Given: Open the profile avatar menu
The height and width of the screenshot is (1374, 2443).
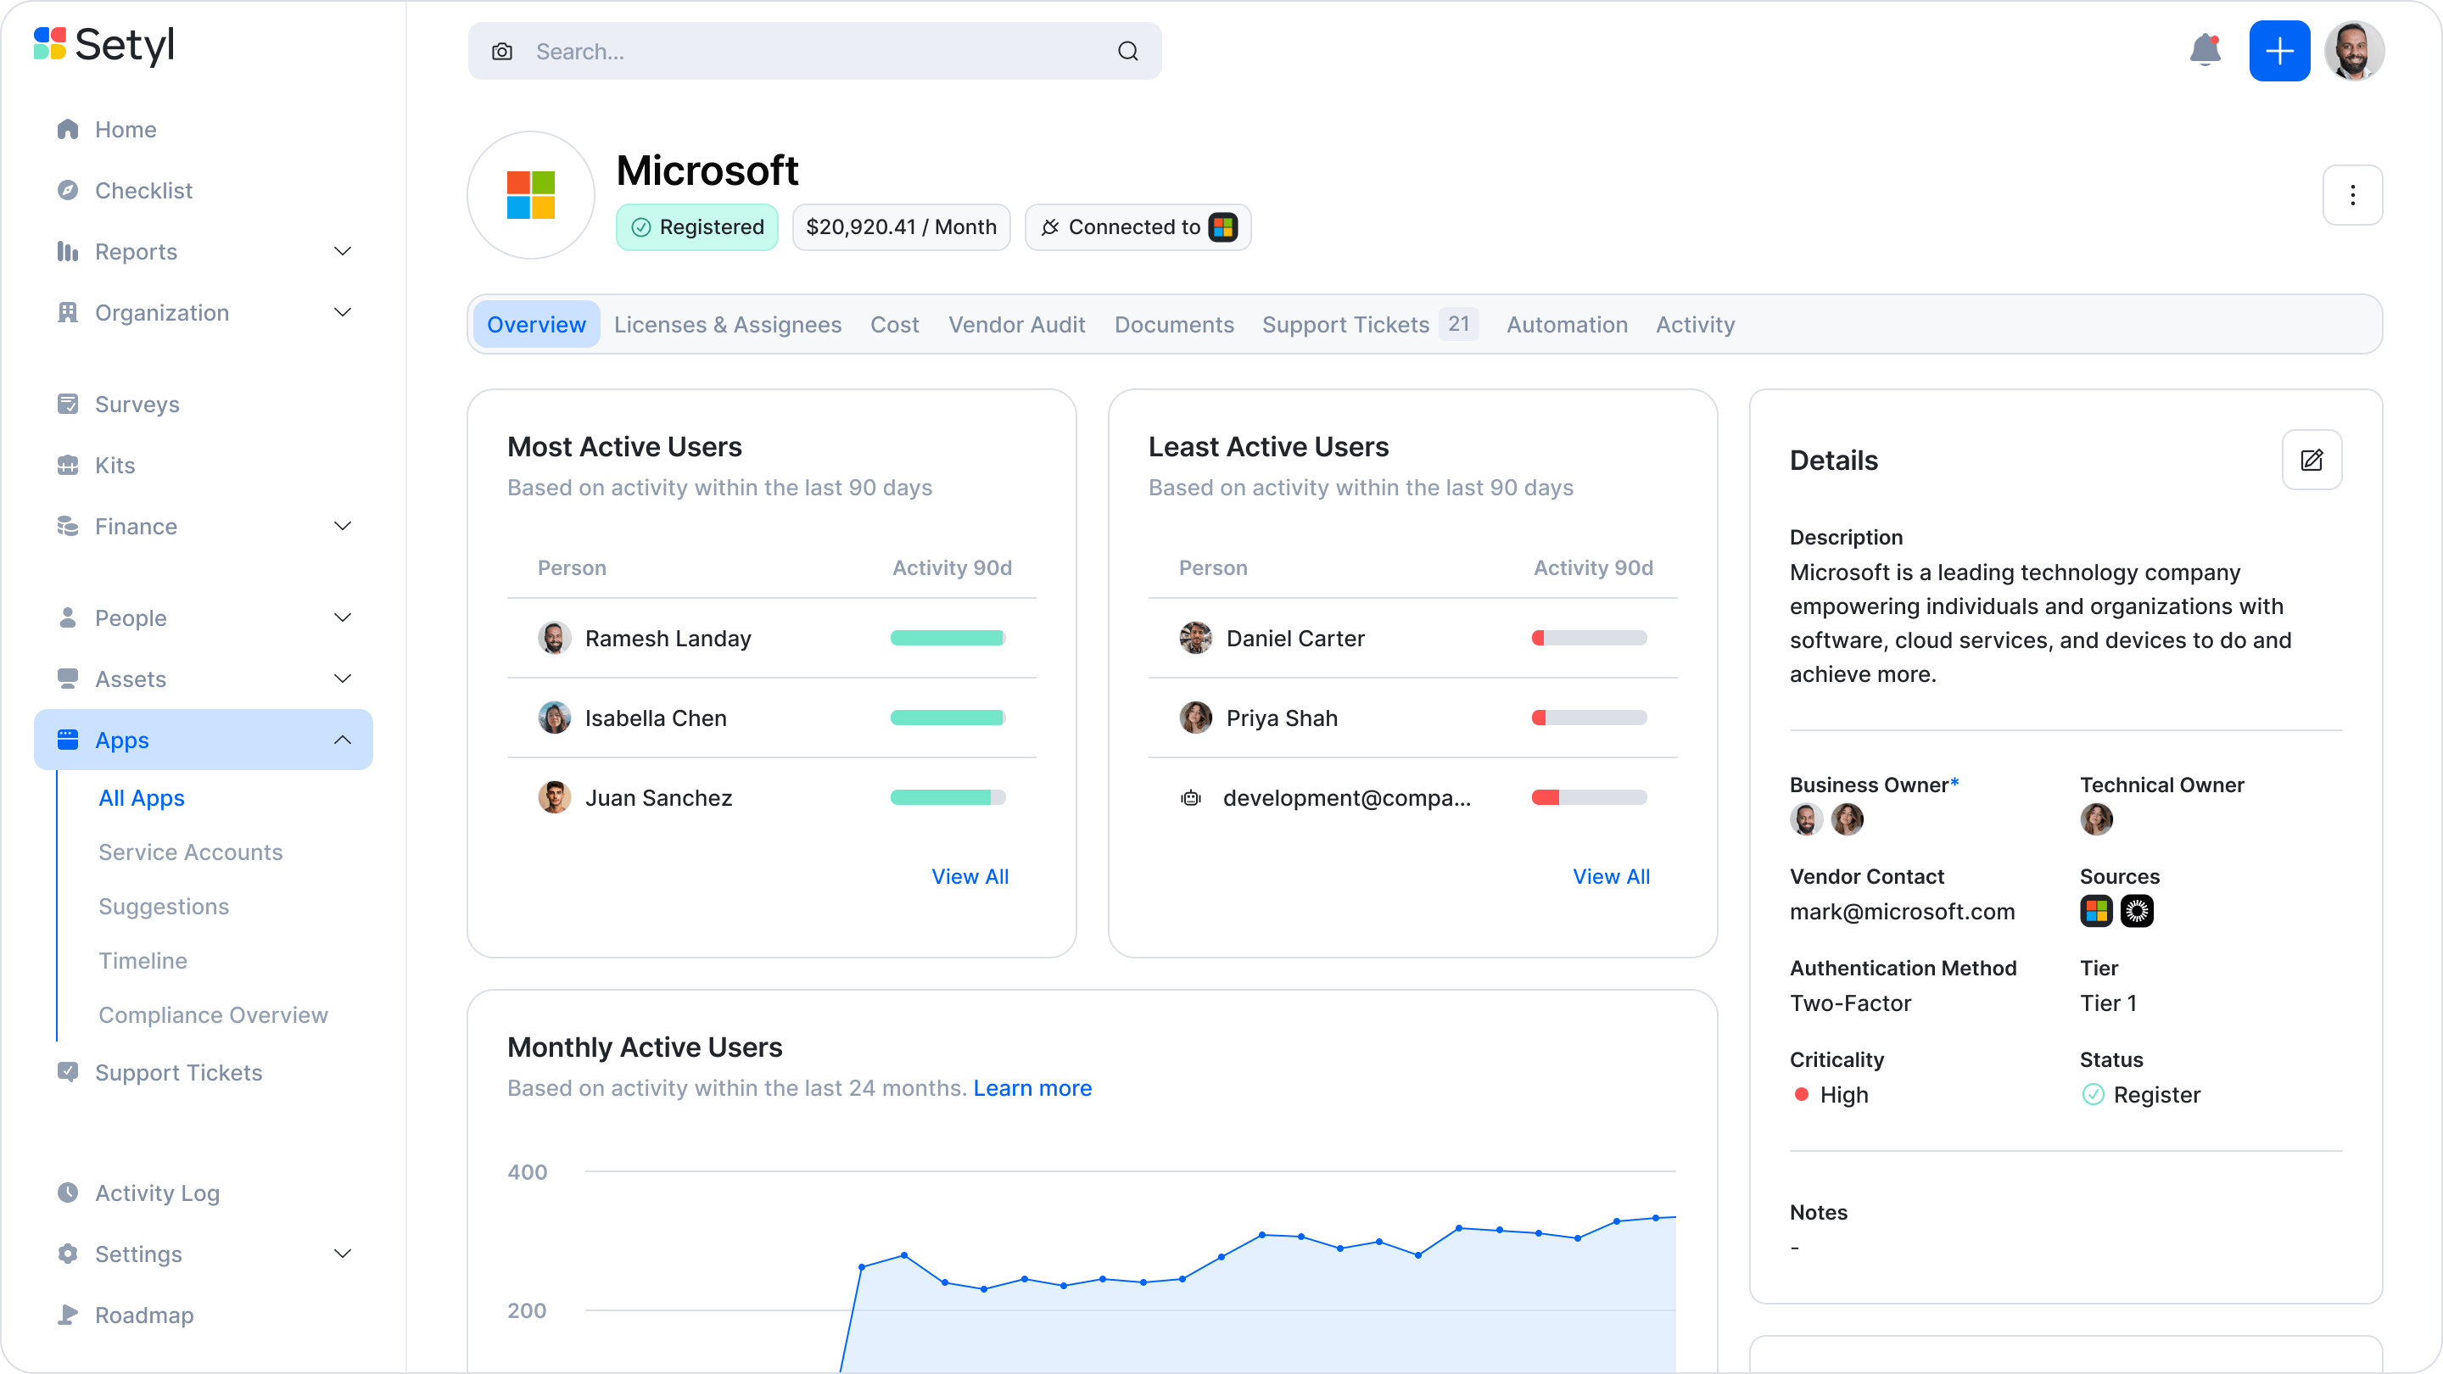Looking at the screenshot, I should 2356,51.
